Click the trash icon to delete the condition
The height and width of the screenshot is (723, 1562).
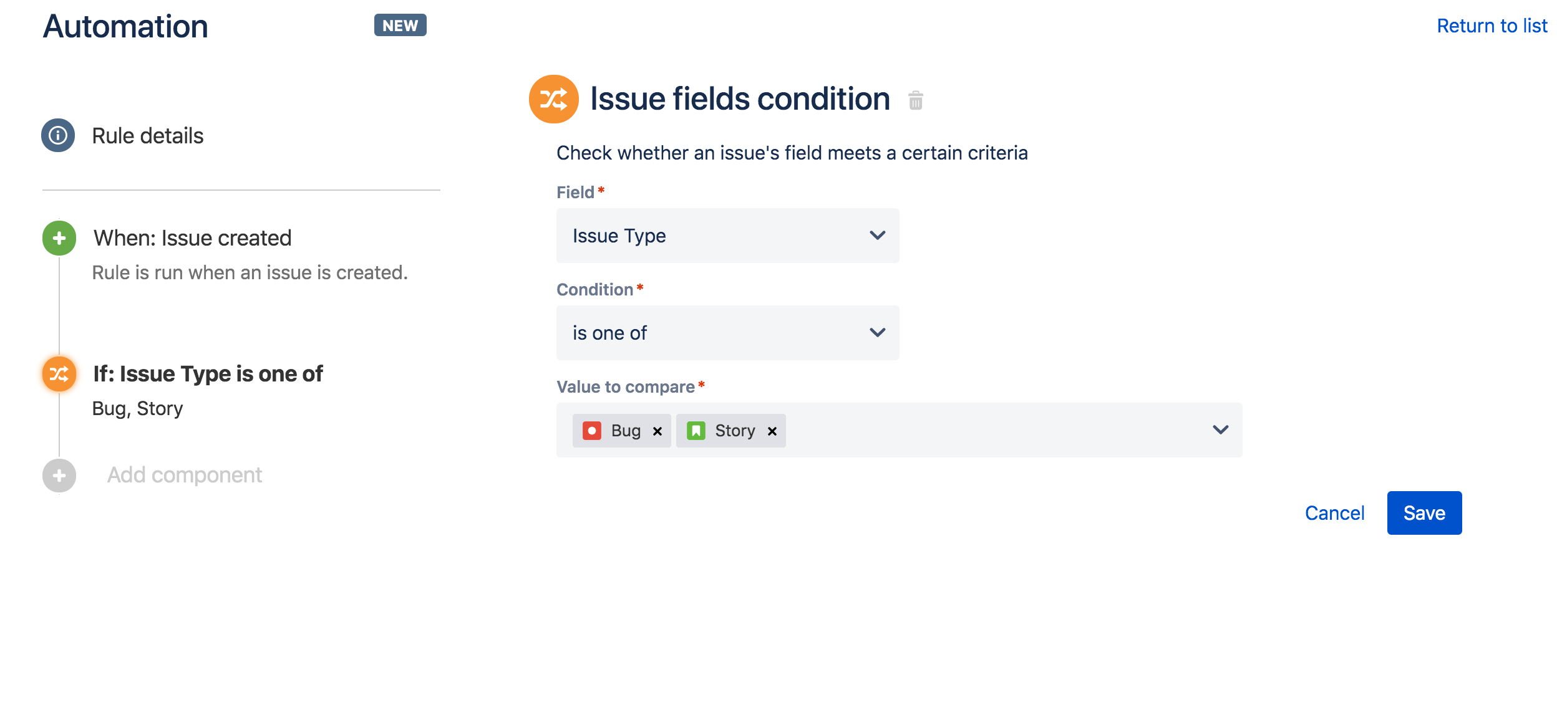pyautogui.click(x=915, y=100)
